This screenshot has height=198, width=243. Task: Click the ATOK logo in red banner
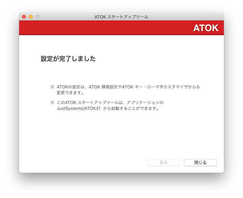206,28
